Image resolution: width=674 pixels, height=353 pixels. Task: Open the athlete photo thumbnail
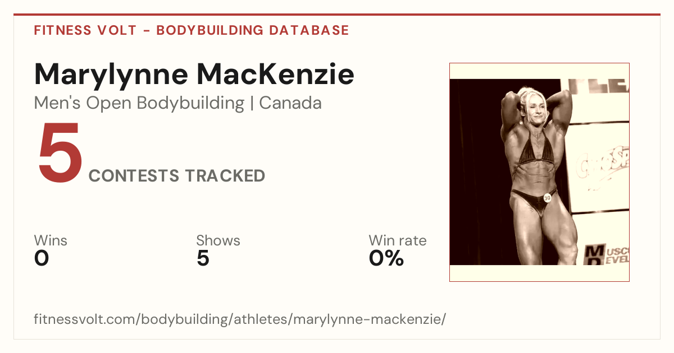pyautogui.click(x=539, y=172)
